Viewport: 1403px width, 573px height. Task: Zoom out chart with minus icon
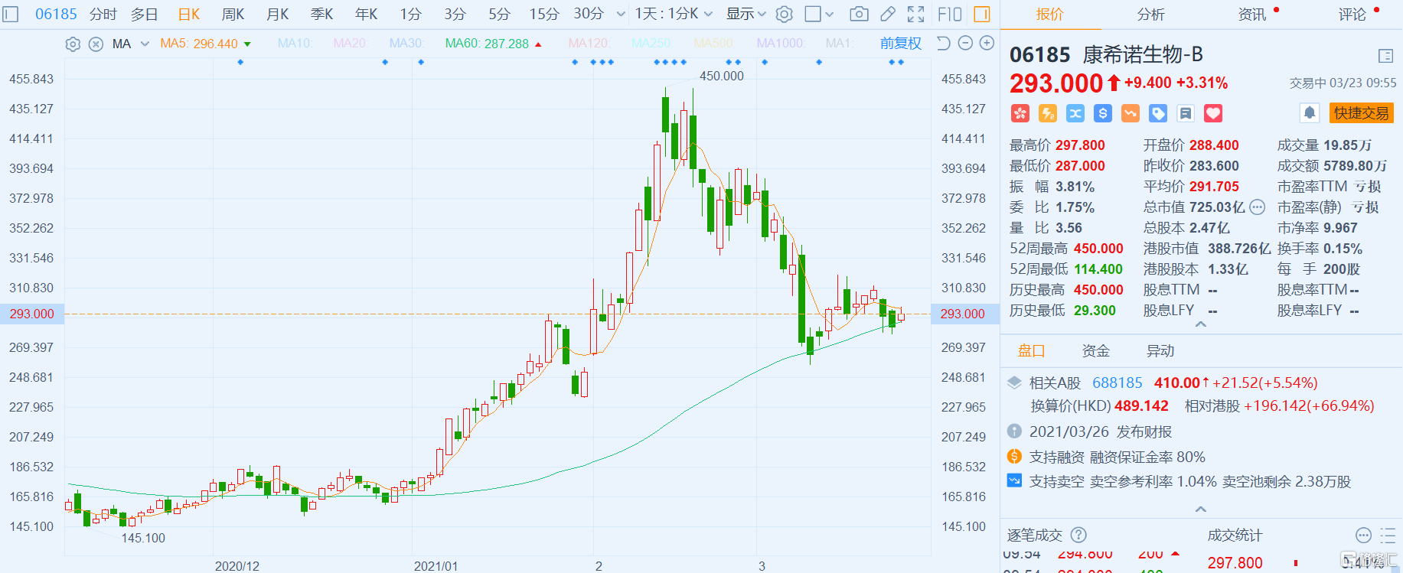(966, 44)
